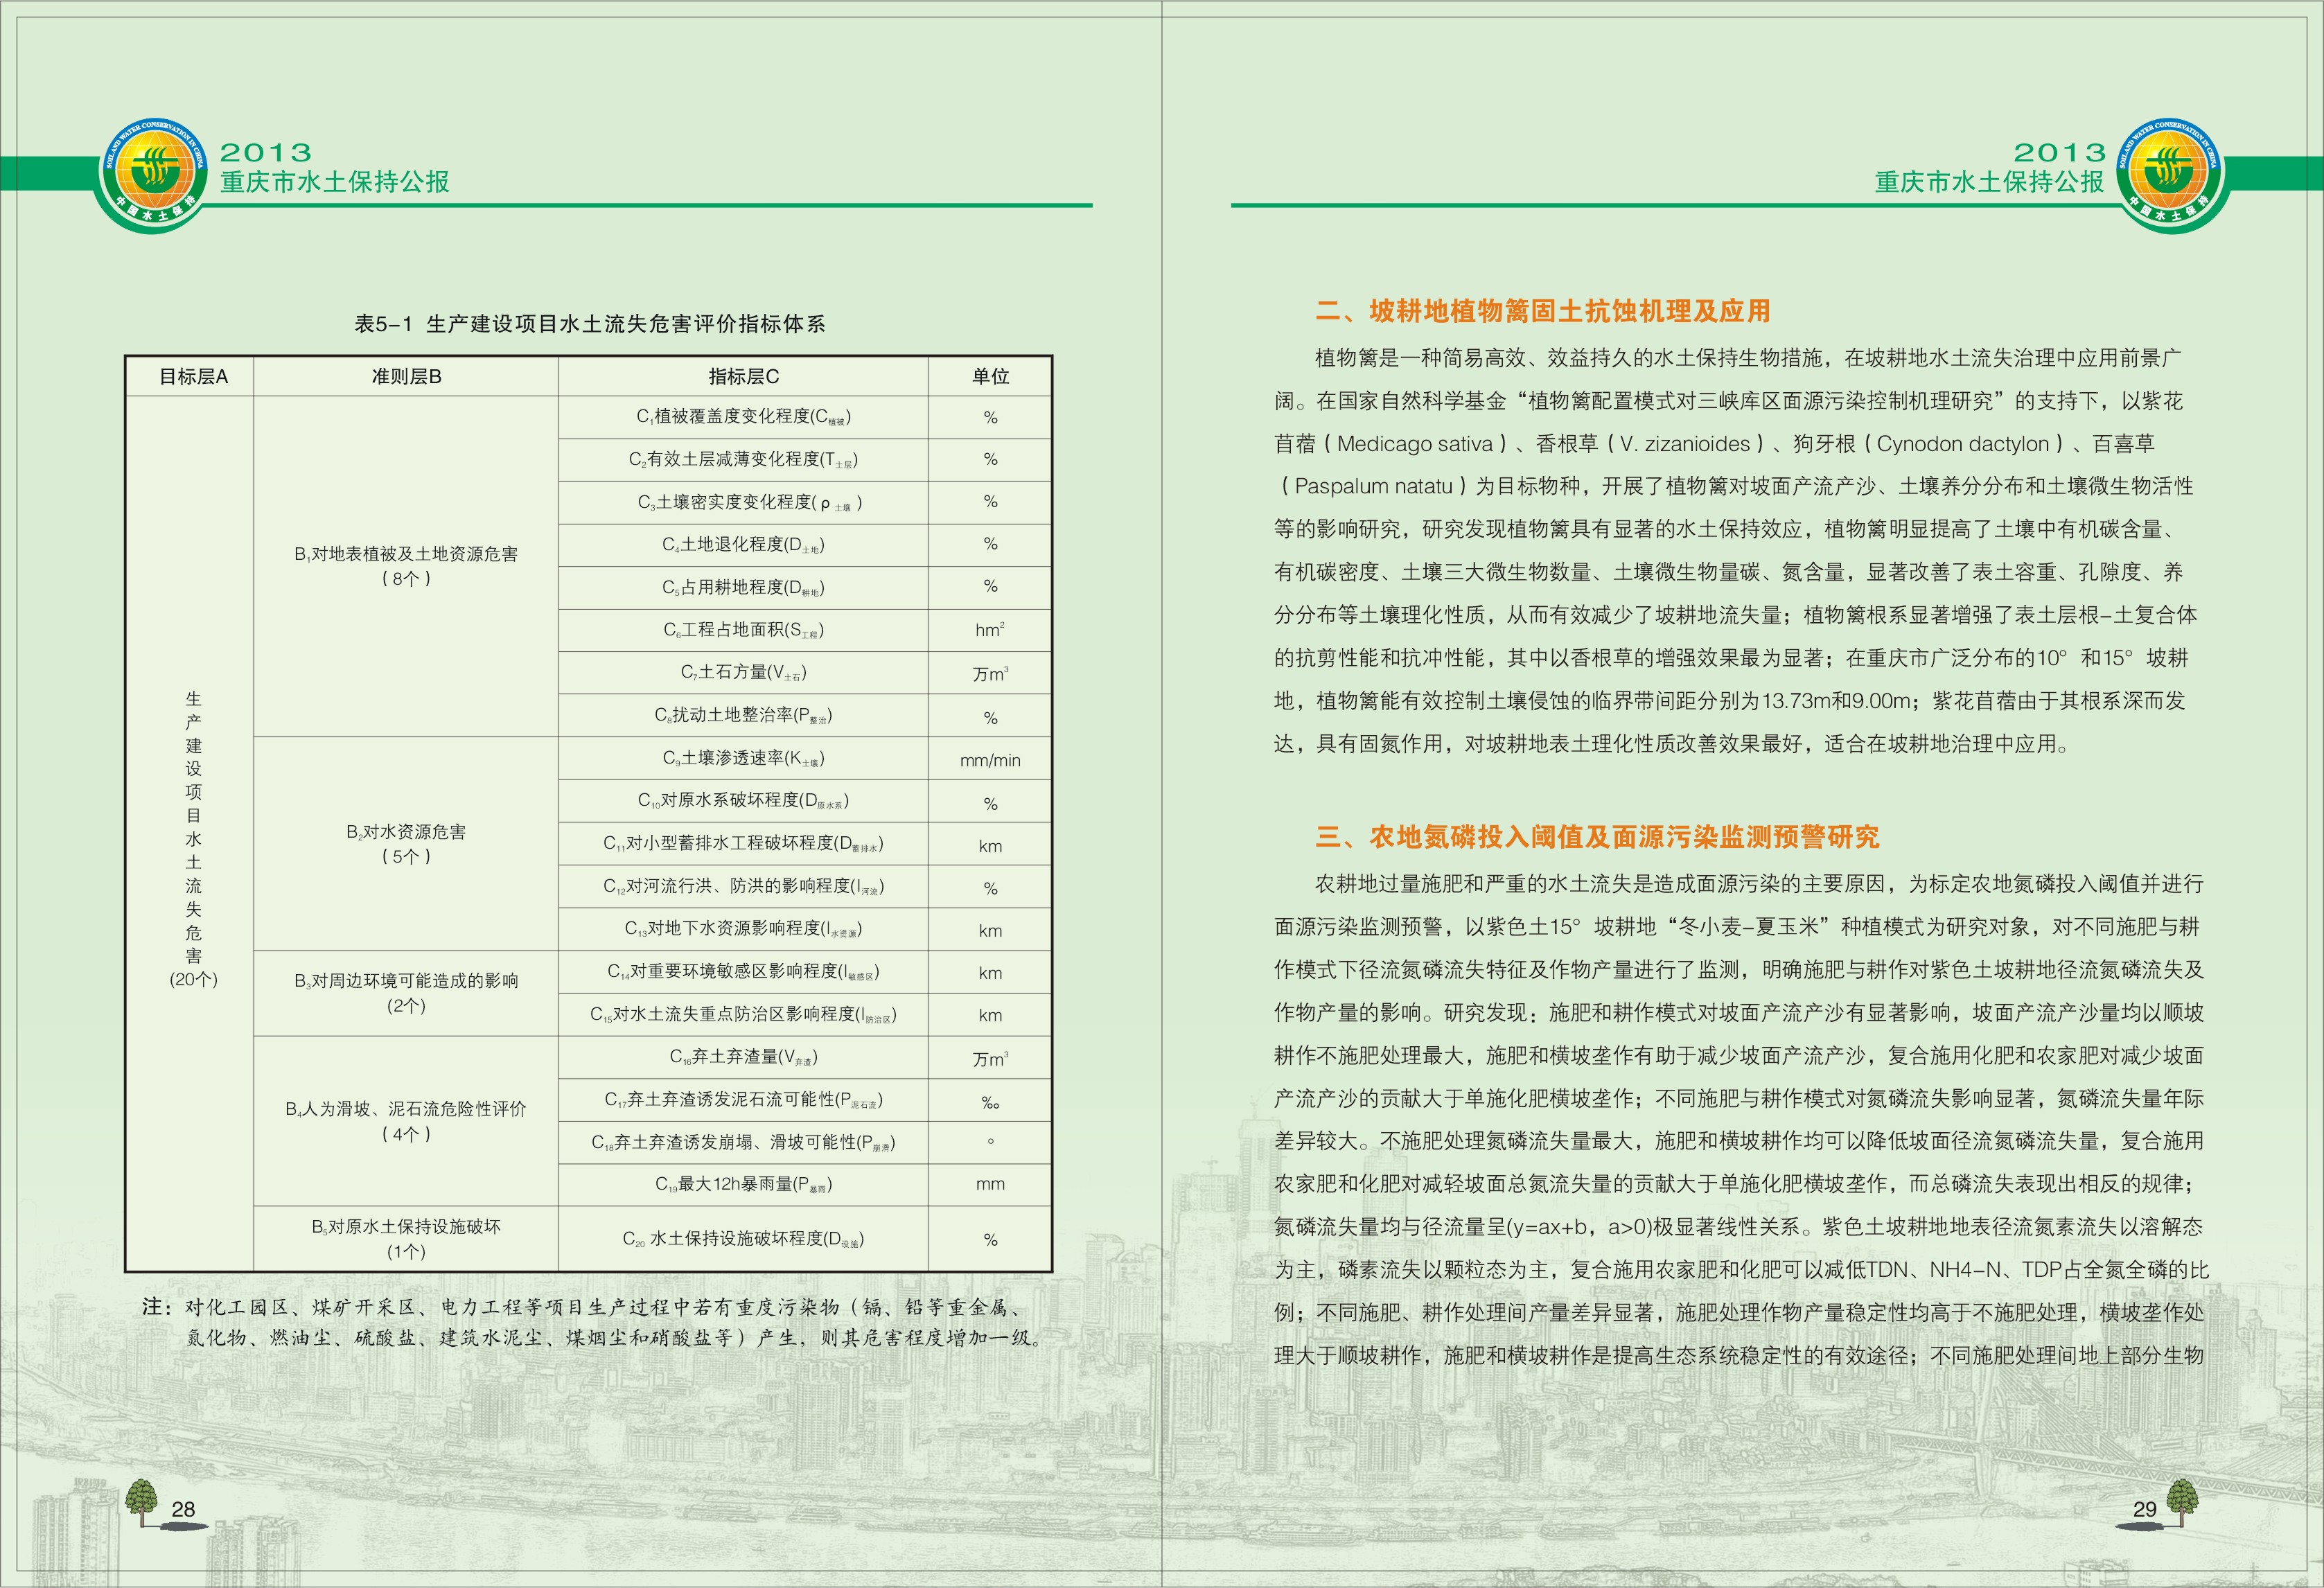Image resolution: width=2324 pixels, height=1588 pixels.
Task: Click the left page's circular water conservation logo
Action: pyautogui.click(x=153, y=174)
